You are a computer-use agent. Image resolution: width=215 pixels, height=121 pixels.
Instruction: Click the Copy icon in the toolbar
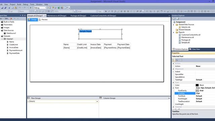tap(12, 8)
